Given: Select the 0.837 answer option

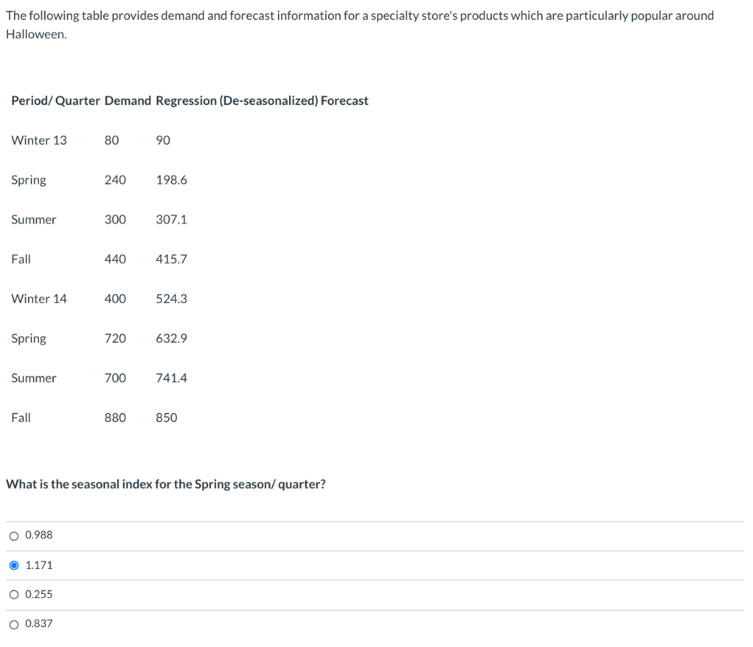Looking at the screenshot, I should 14,623.
